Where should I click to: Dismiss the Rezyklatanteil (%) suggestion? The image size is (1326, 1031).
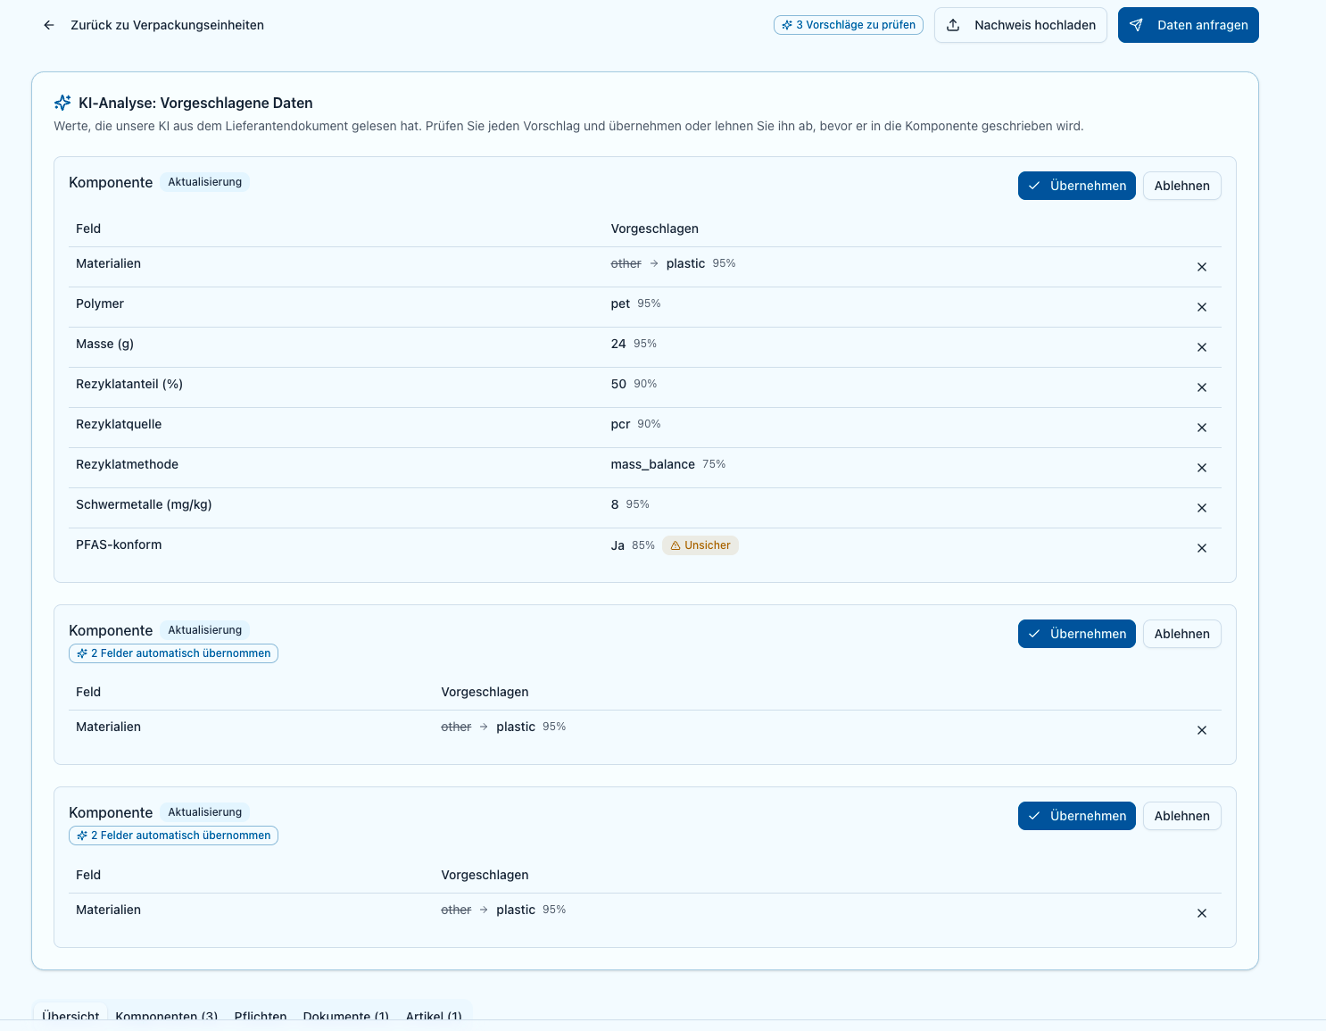click(1202, 387)
